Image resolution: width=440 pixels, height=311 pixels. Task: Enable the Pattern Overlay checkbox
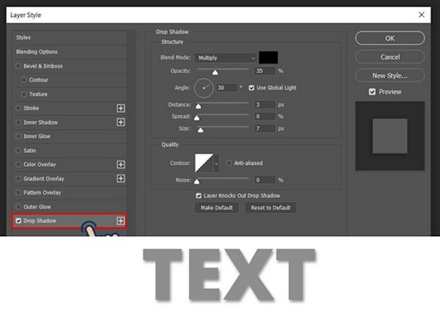(x=18, y=193)
